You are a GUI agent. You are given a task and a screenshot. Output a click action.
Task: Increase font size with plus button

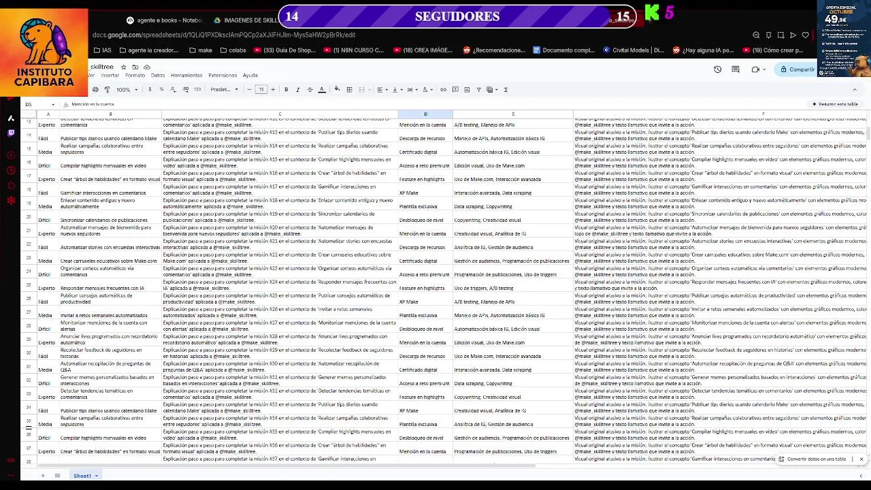[x=273, y=90]
